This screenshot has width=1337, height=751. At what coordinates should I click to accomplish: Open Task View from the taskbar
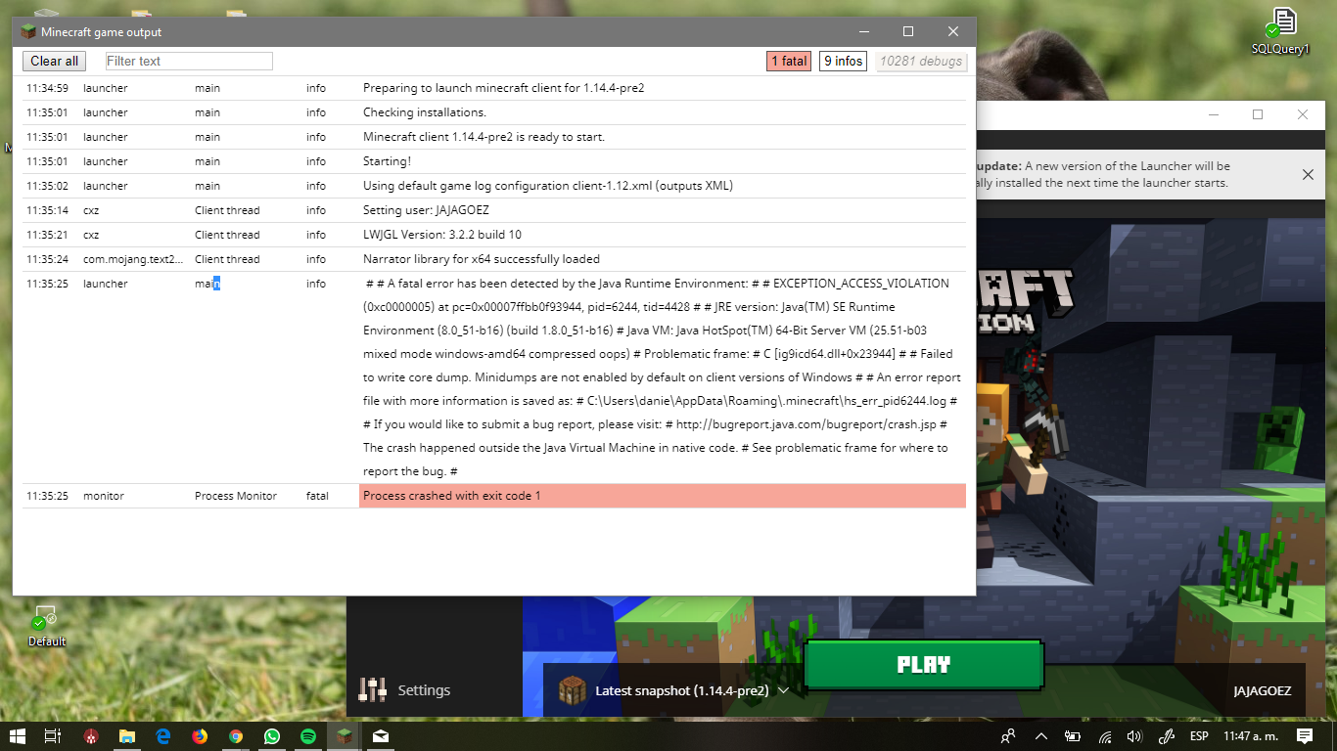coord(54,736)
